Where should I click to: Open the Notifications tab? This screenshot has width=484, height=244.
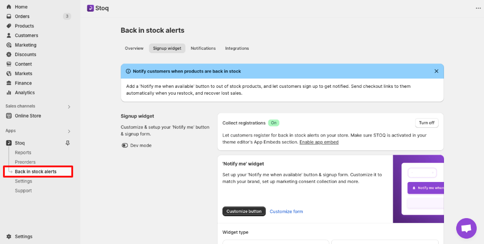pyautogui.click(x=203, y=48)
